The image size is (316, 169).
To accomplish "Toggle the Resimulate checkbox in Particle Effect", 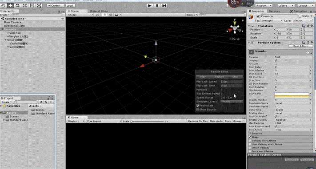I will (198, 106).
